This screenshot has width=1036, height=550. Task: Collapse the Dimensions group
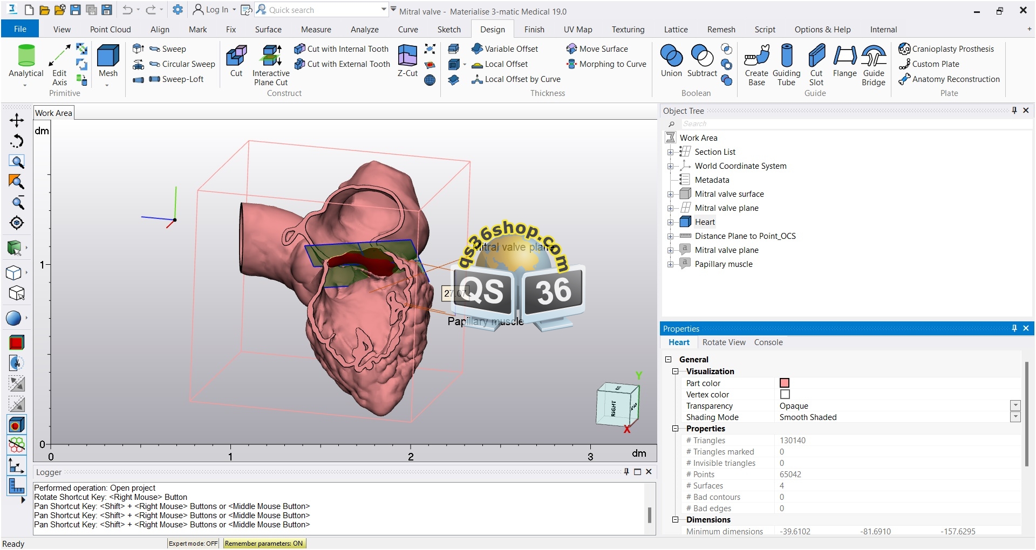675,520
